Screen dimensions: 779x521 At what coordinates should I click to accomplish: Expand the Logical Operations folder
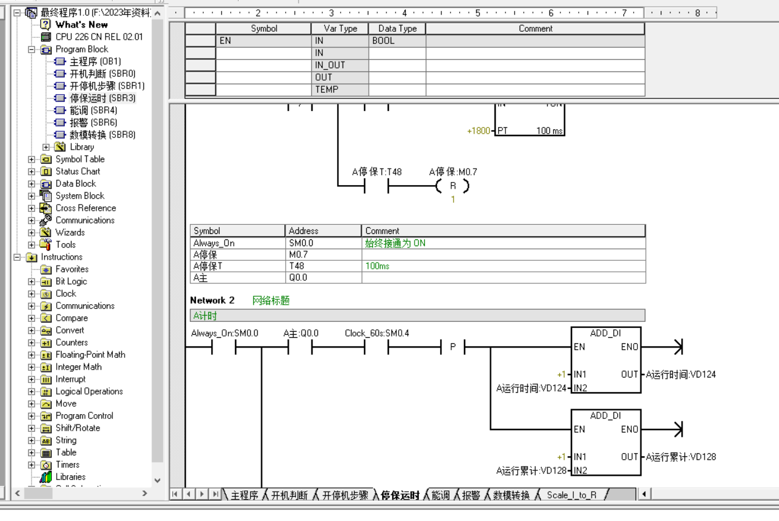33,391
